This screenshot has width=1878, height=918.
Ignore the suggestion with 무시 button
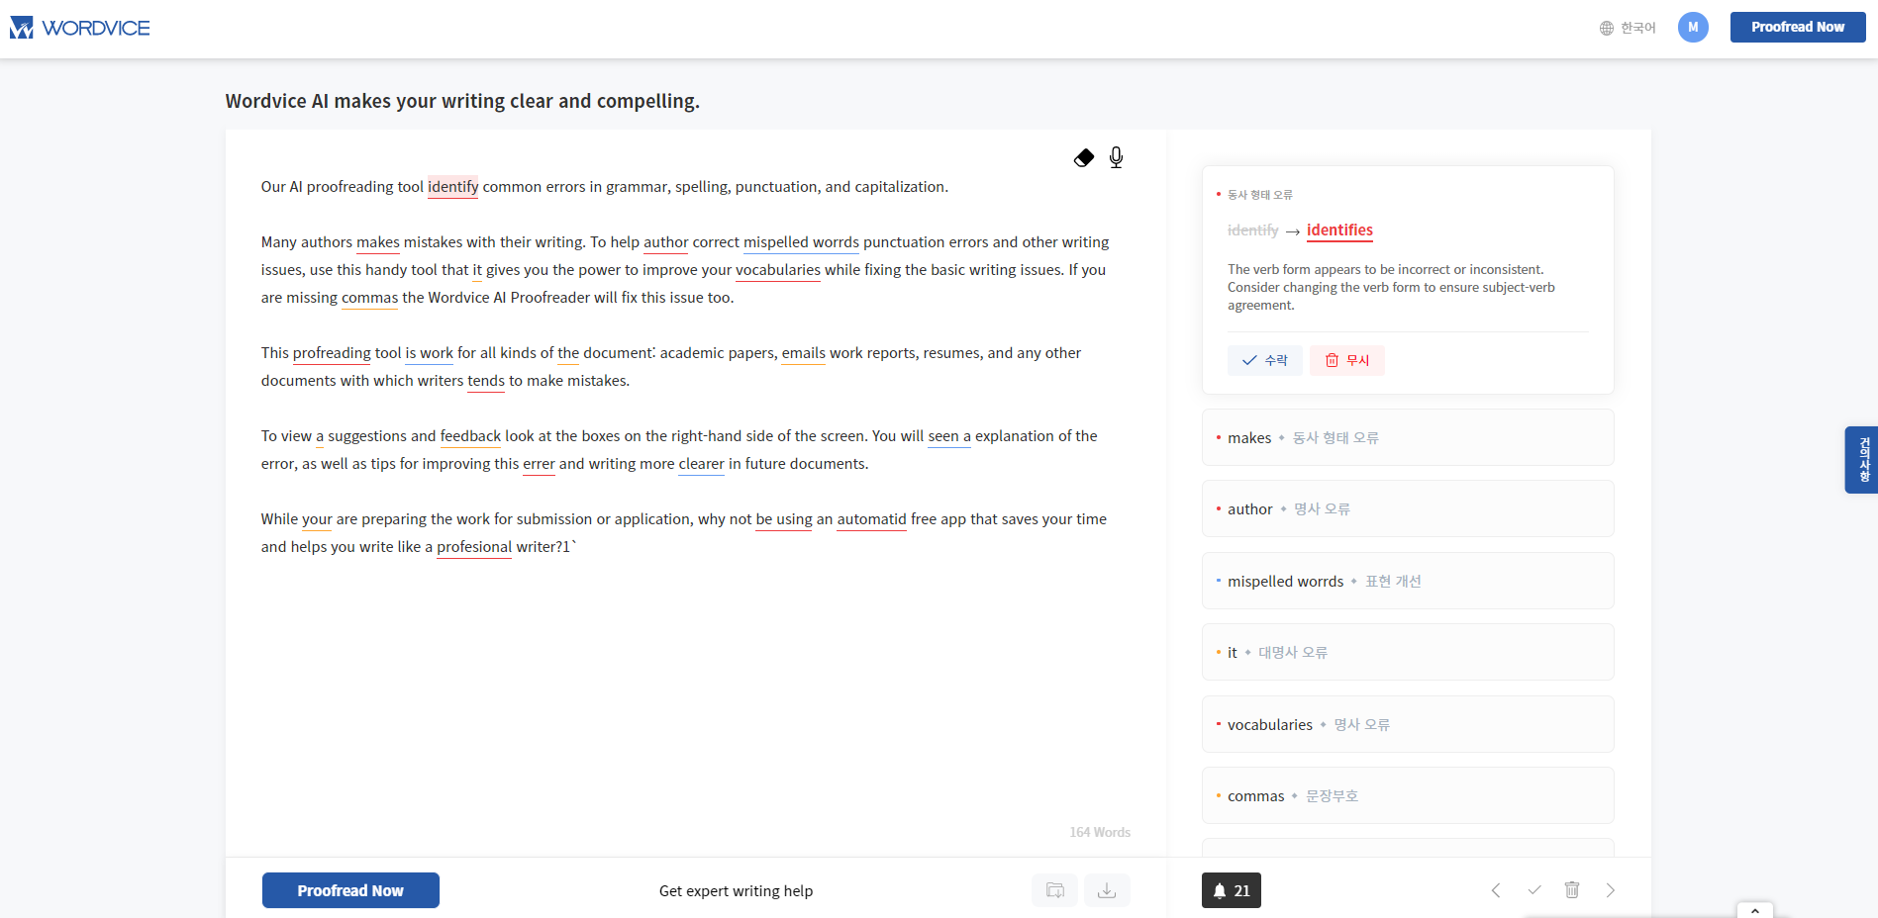tap(1347, 360)
